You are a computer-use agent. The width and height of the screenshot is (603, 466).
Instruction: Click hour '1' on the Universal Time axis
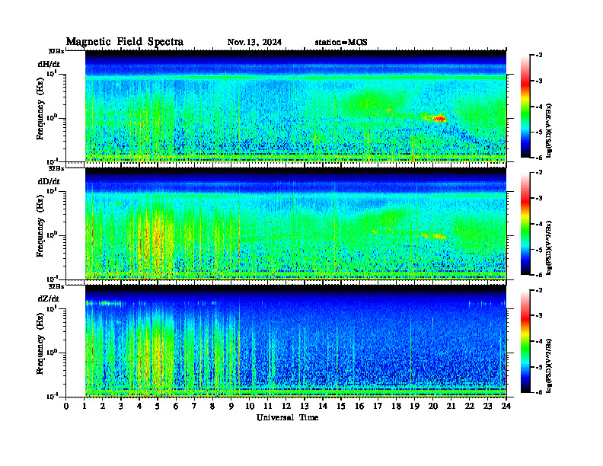pos(85,407)
